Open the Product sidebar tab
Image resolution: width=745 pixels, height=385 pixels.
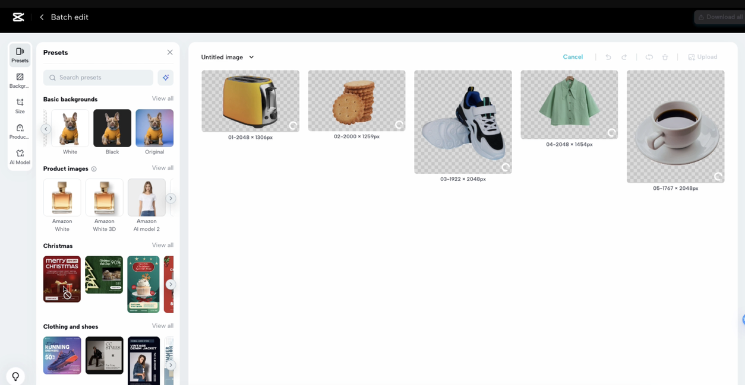pos(20,132)
